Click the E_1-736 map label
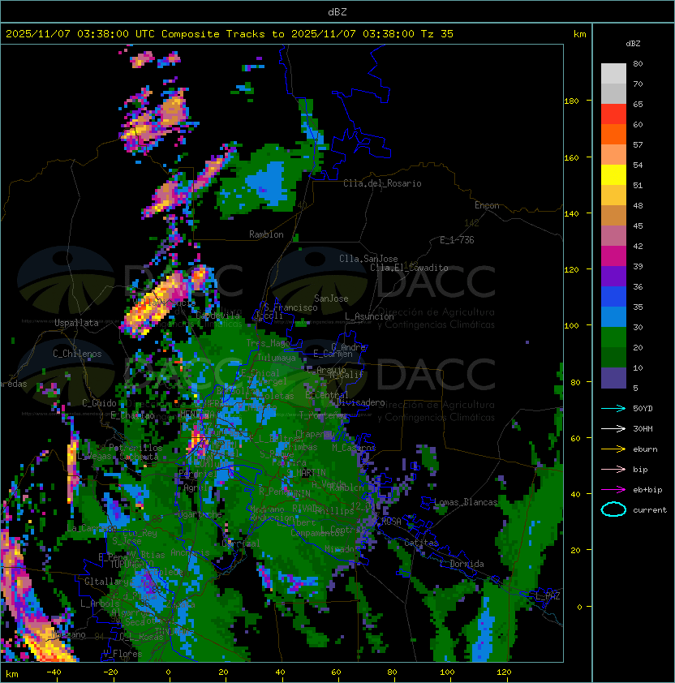Screen dimensions: 675x683 [457, 240]
